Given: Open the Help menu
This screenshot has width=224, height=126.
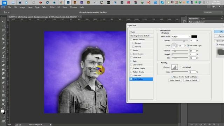Looking at the screenshot, I should [x=82, y=7].
